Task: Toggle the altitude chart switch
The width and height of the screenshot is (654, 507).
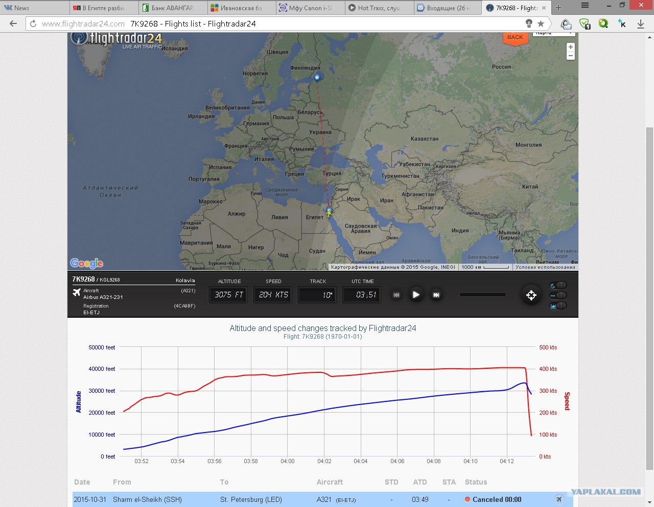Action: [558, 306]
